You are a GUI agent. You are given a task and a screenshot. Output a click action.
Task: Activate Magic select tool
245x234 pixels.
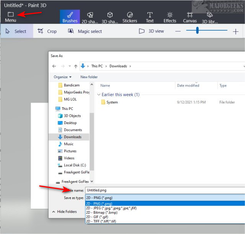tap(85, 31)
